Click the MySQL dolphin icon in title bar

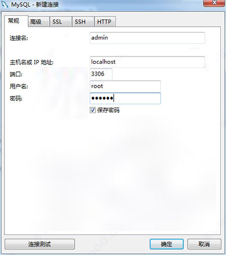click(x=5, y=4)
